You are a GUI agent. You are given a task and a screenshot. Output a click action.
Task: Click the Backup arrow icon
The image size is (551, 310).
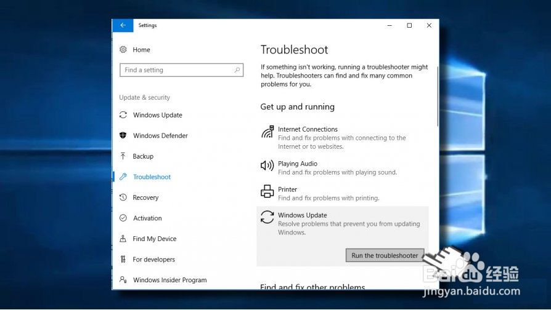click(x=123, y=156)
